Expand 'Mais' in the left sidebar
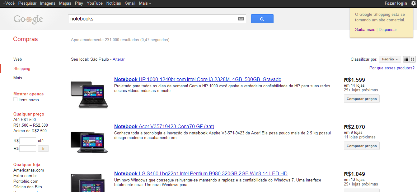Screen dimensions: 417x192 18,78
